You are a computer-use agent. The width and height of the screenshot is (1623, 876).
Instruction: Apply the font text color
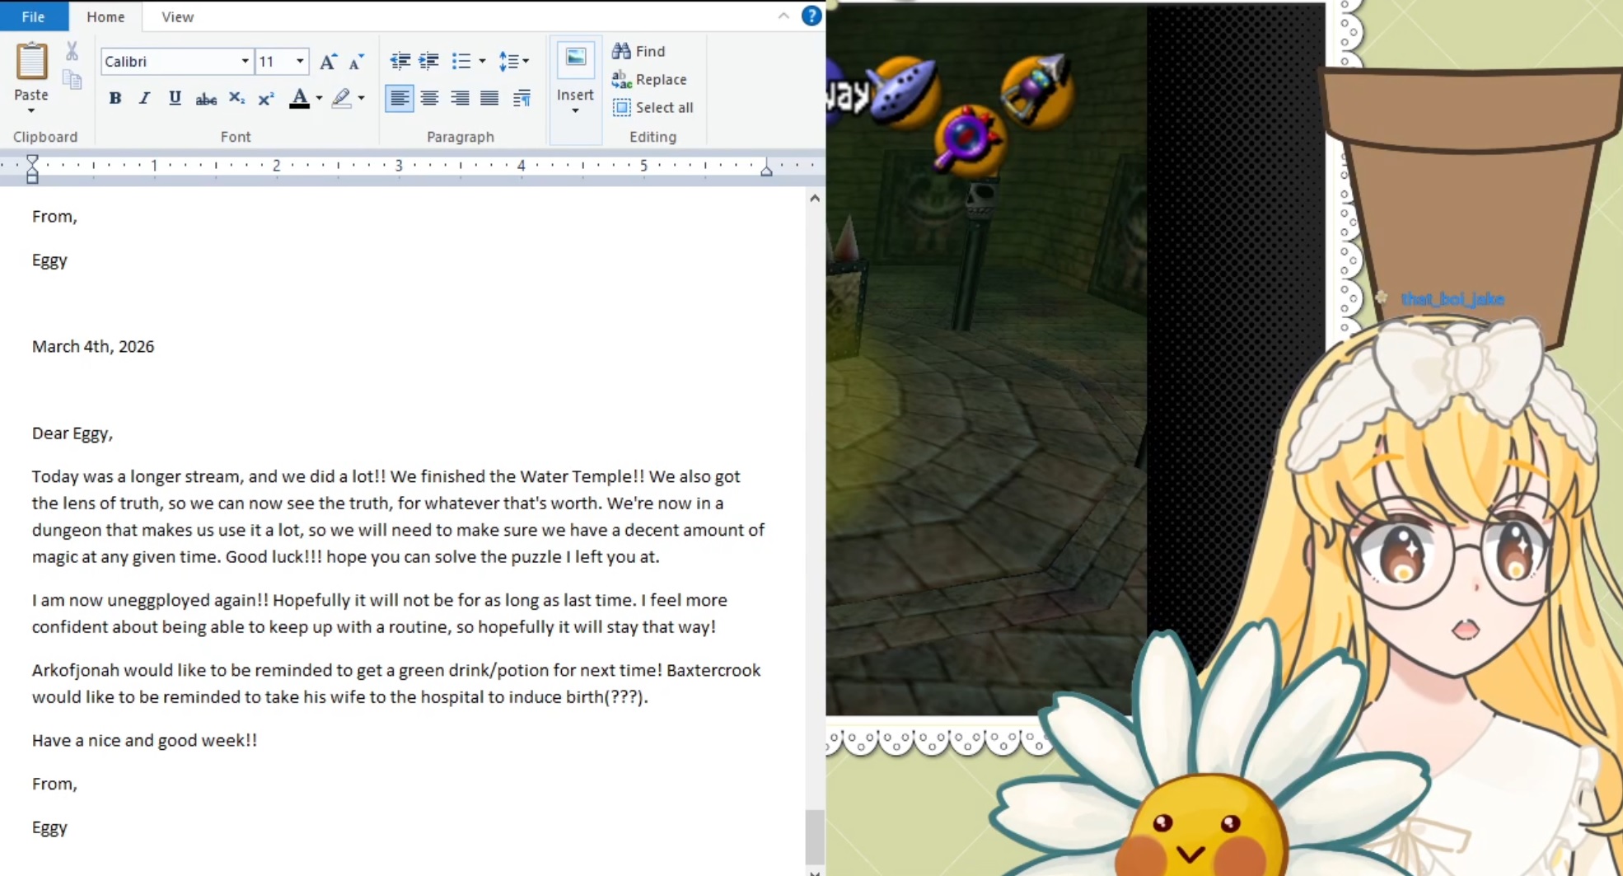(300, 98)
